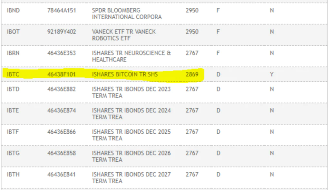
Task: Select the IBOT ticker symbol
Action: tap(13, 32)
